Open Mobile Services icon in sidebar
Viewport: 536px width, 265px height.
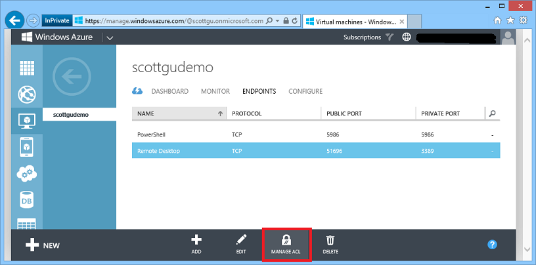27,147
